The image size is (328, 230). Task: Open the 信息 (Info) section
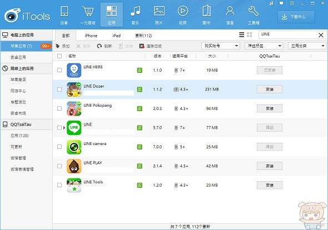pos(230,15)
